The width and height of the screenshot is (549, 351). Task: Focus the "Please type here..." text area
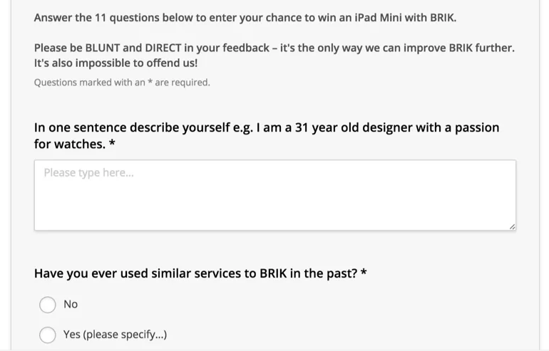click(x=274, y=195)
